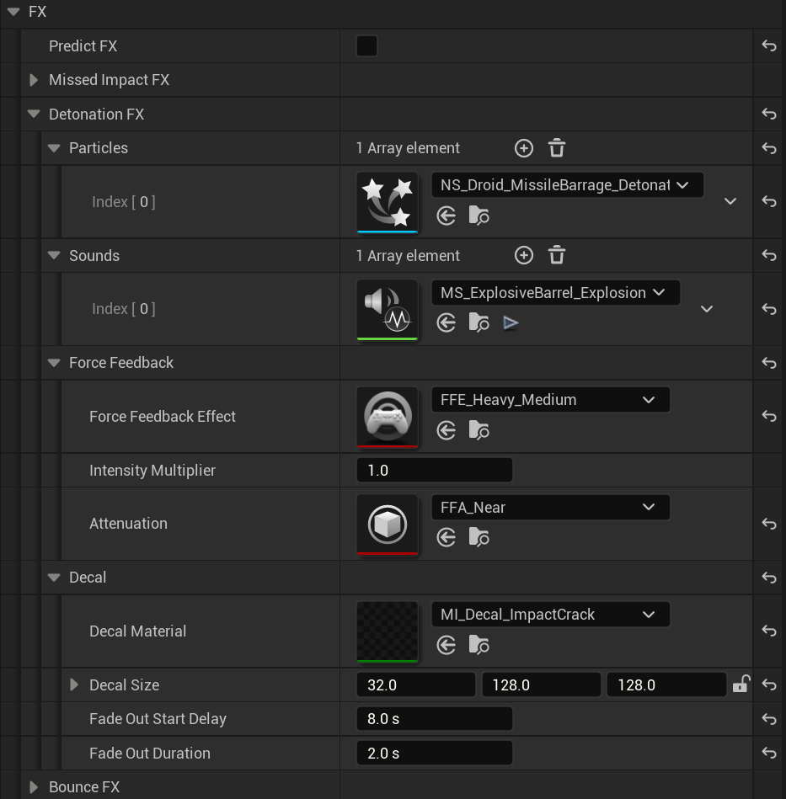Screen dimensions: 786x799
Task: Reset Predict FX to default
Action: tap(768, 45)
